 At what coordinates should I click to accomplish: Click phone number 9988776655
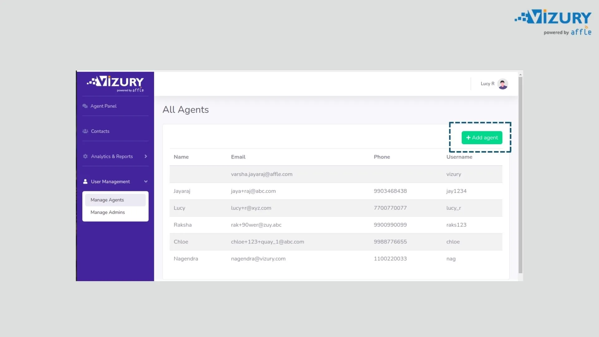coord(390,242)
